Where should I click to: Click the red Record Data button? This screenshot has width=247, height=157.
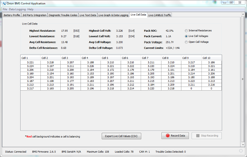[175, 136]
